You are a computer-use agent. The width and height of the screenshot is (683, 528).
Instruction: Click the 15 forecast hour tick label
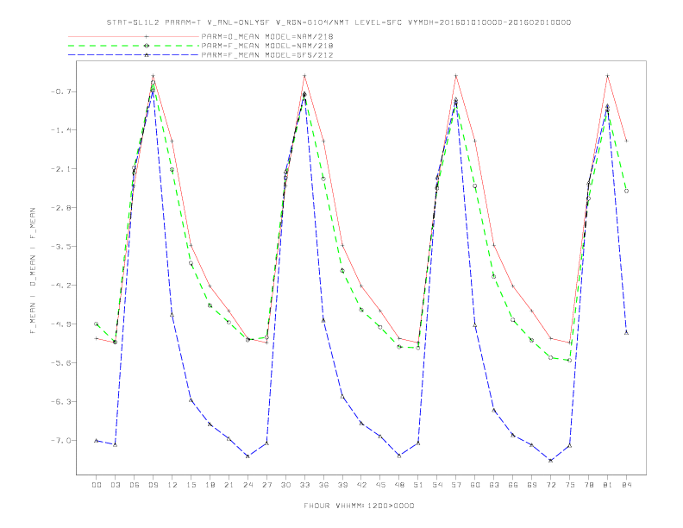click(191, 485)
